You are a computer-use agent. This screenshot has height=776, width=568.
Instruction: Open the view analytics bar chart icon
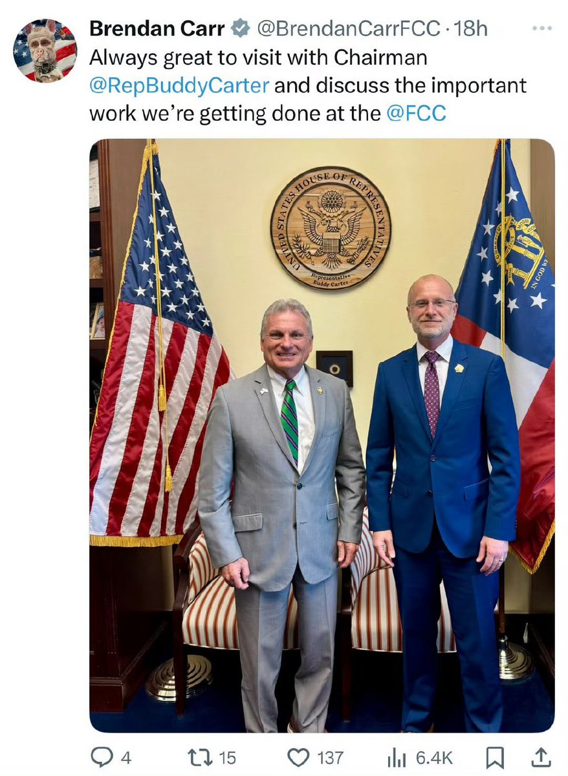pos(395,757)
